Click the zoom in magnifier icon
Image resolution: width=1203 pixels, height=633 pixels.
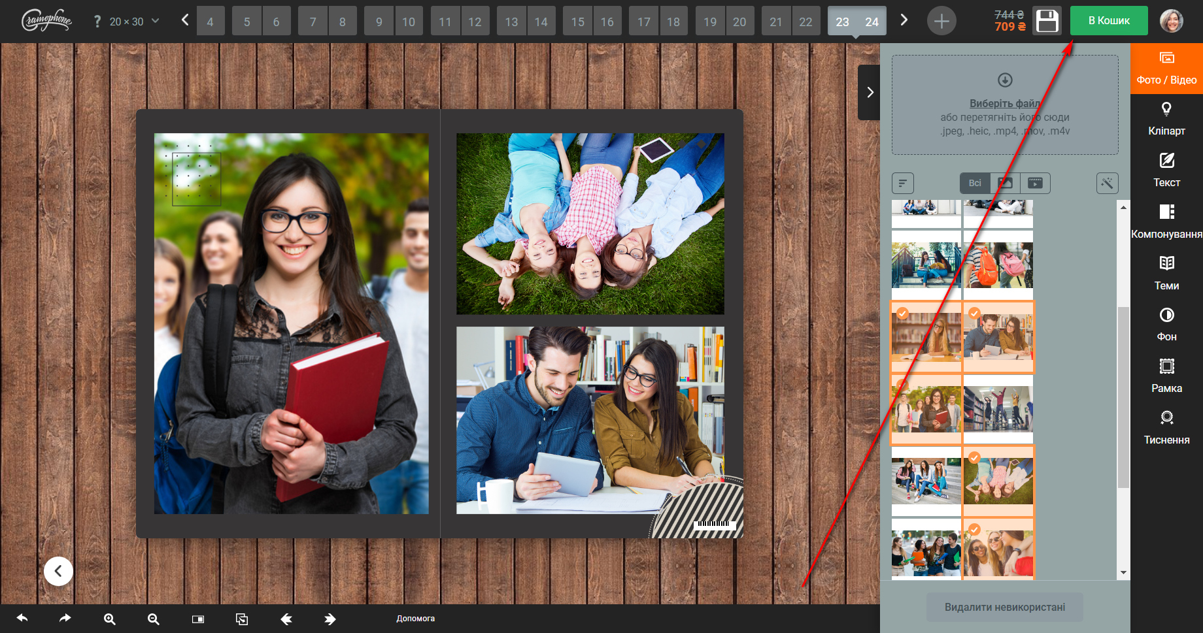pos(109,619)
